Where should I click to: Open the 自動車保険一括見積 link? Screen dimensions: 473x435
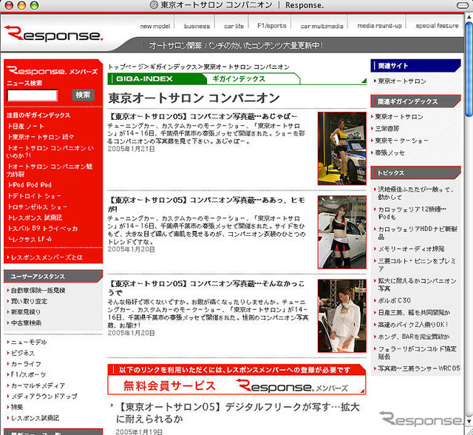(x=36, y=291)
